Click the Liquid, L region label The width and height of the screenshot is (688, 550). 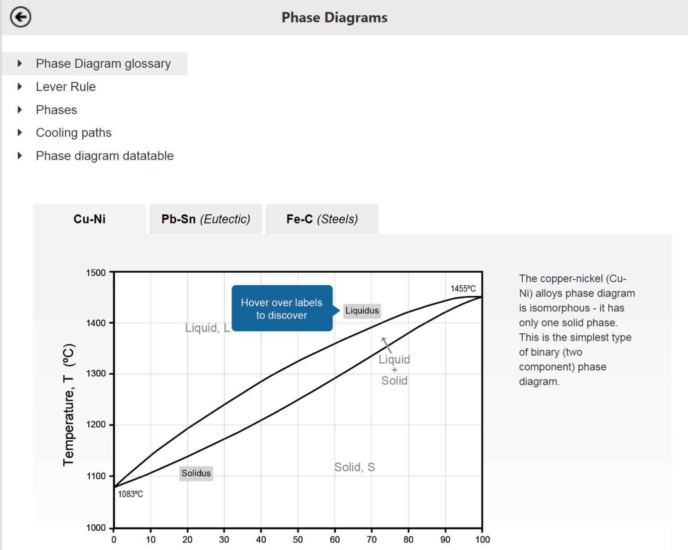207,328
